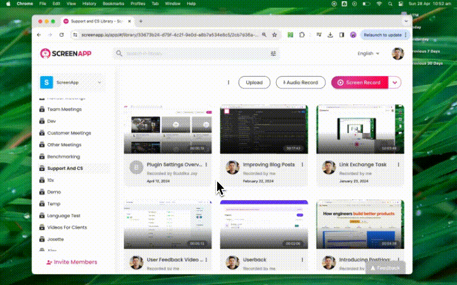
Task: Click the ScreenApp logo in the header
Action: pos(63,53)
